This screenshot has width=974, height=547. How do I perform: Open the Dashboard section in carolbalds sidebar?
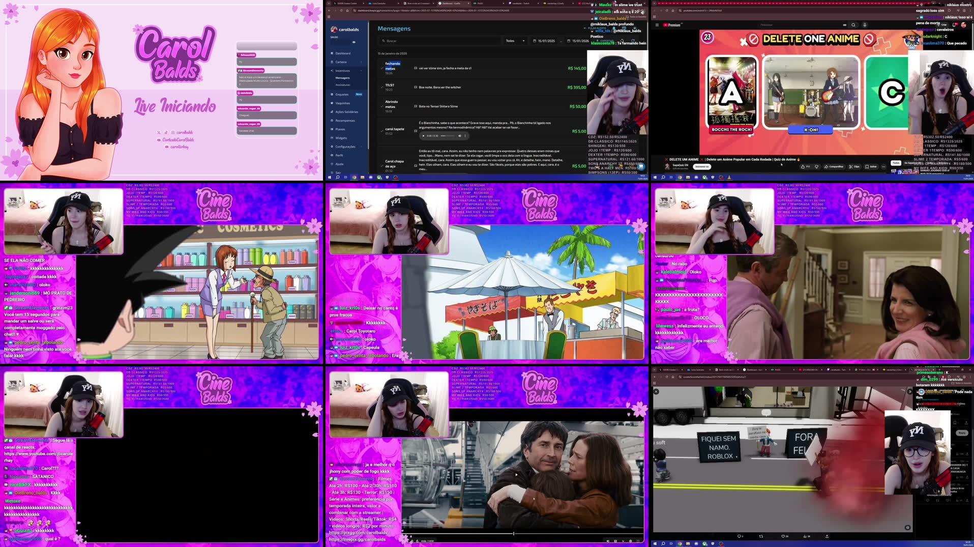coord(343,53)
